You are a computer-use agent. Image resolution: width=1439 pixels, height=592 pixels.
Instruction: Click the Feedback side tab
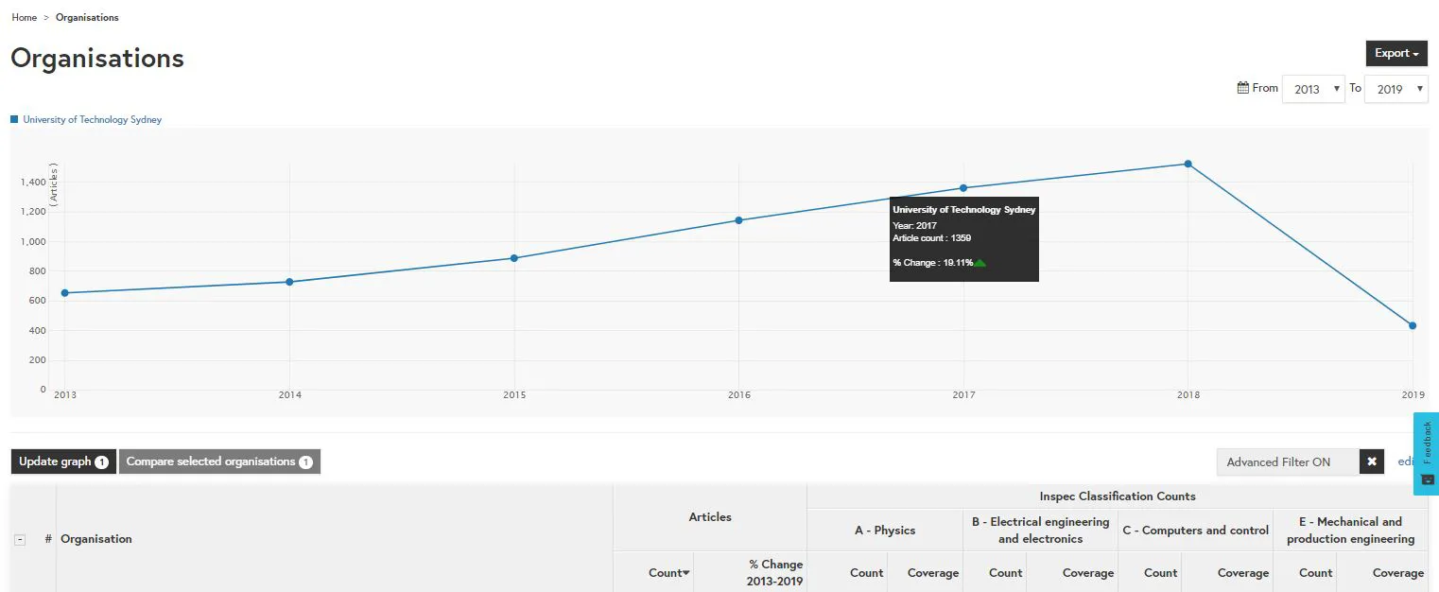click(x=1426, y=453)
